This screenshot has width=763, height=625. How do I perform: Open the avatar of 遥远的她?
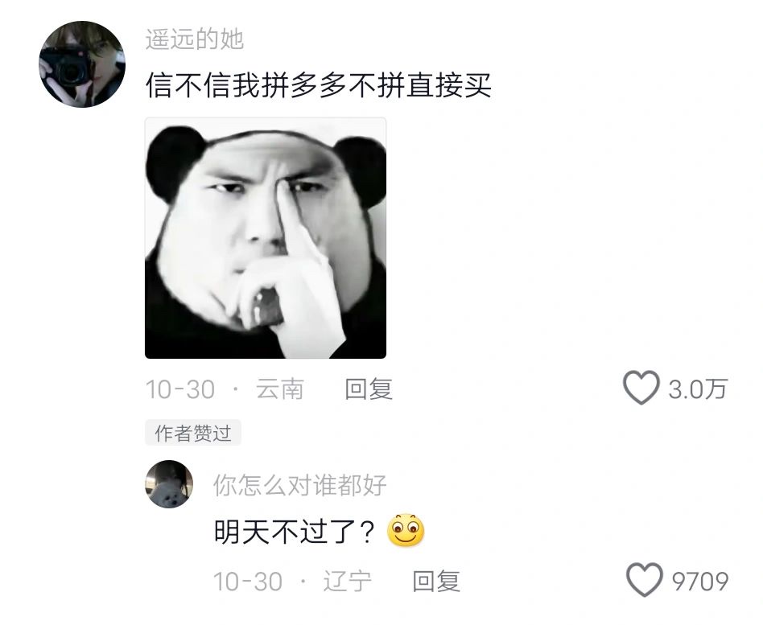82,64
